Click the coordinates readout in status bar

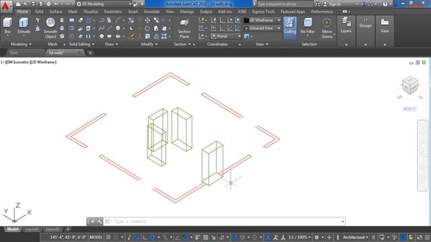point(68,237)
